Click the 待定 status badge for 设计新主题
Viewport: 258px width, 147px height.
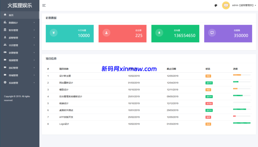(x=208, y=76)
